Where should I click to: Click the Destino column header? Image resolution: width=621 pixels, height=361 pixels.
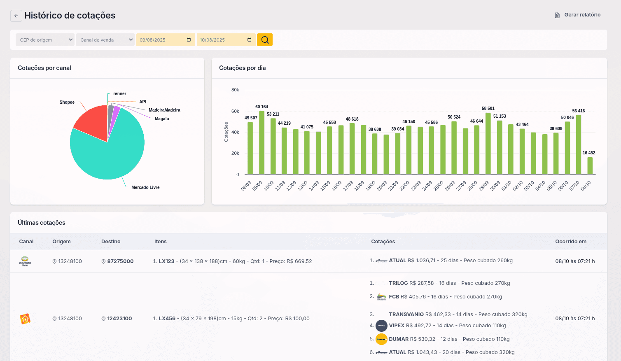pos(111,242)
